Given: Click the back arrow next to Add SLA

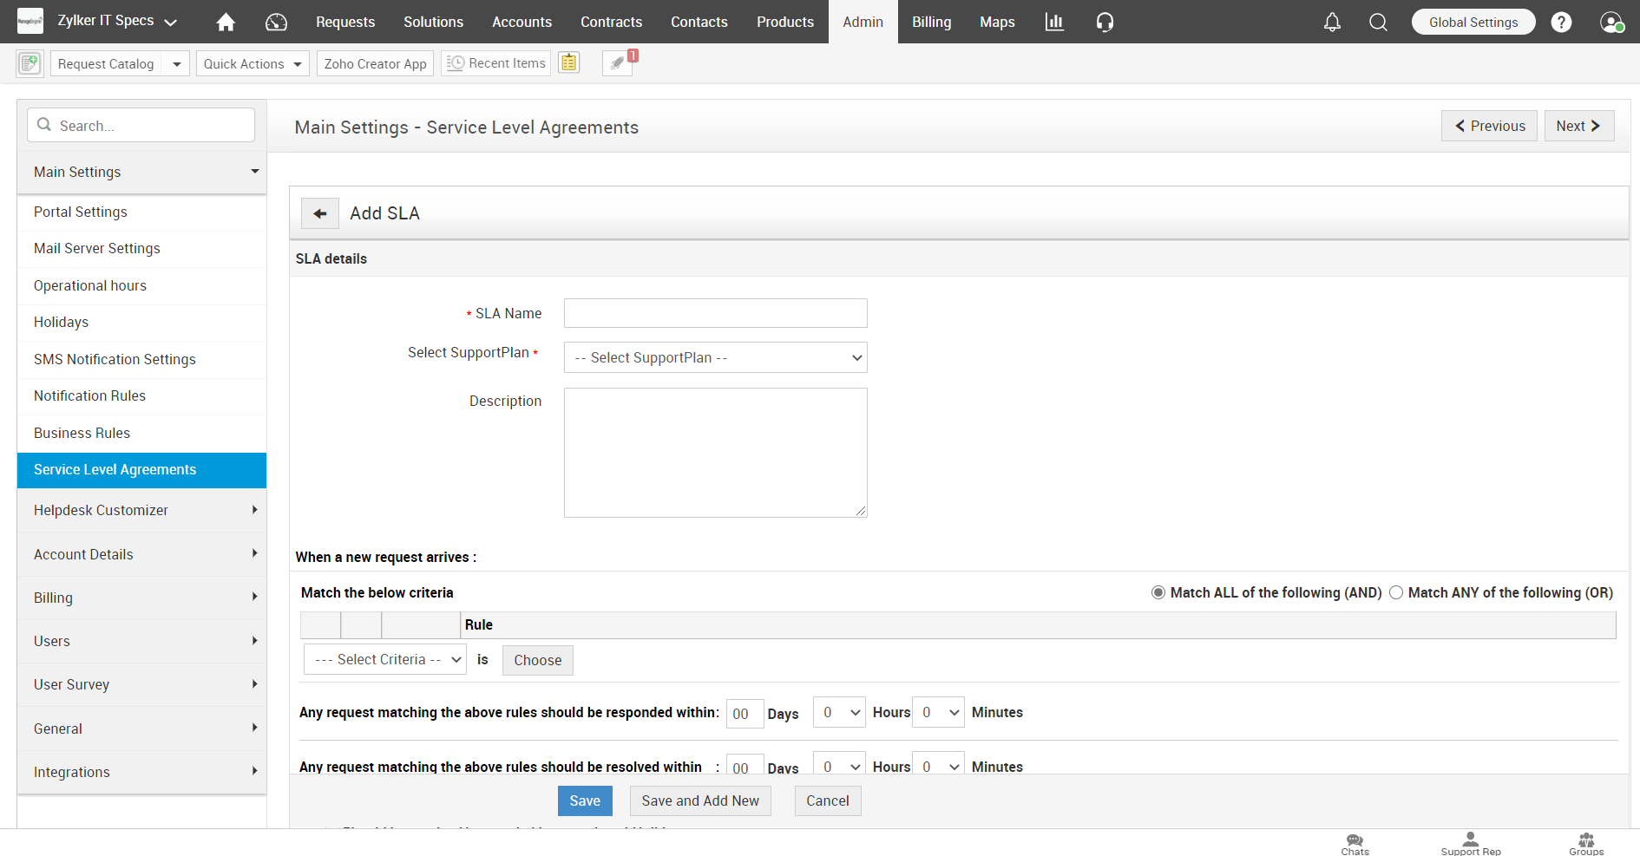Looking at the screenshot, I should (319, 212).
